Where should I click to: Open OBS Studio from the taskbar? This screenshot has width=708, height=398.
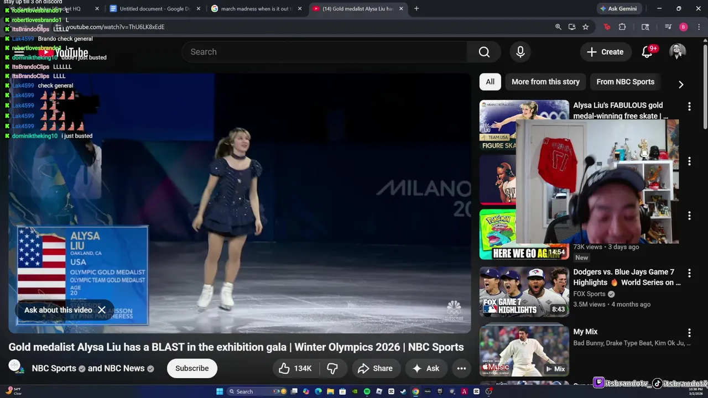(x=488, y=391)
